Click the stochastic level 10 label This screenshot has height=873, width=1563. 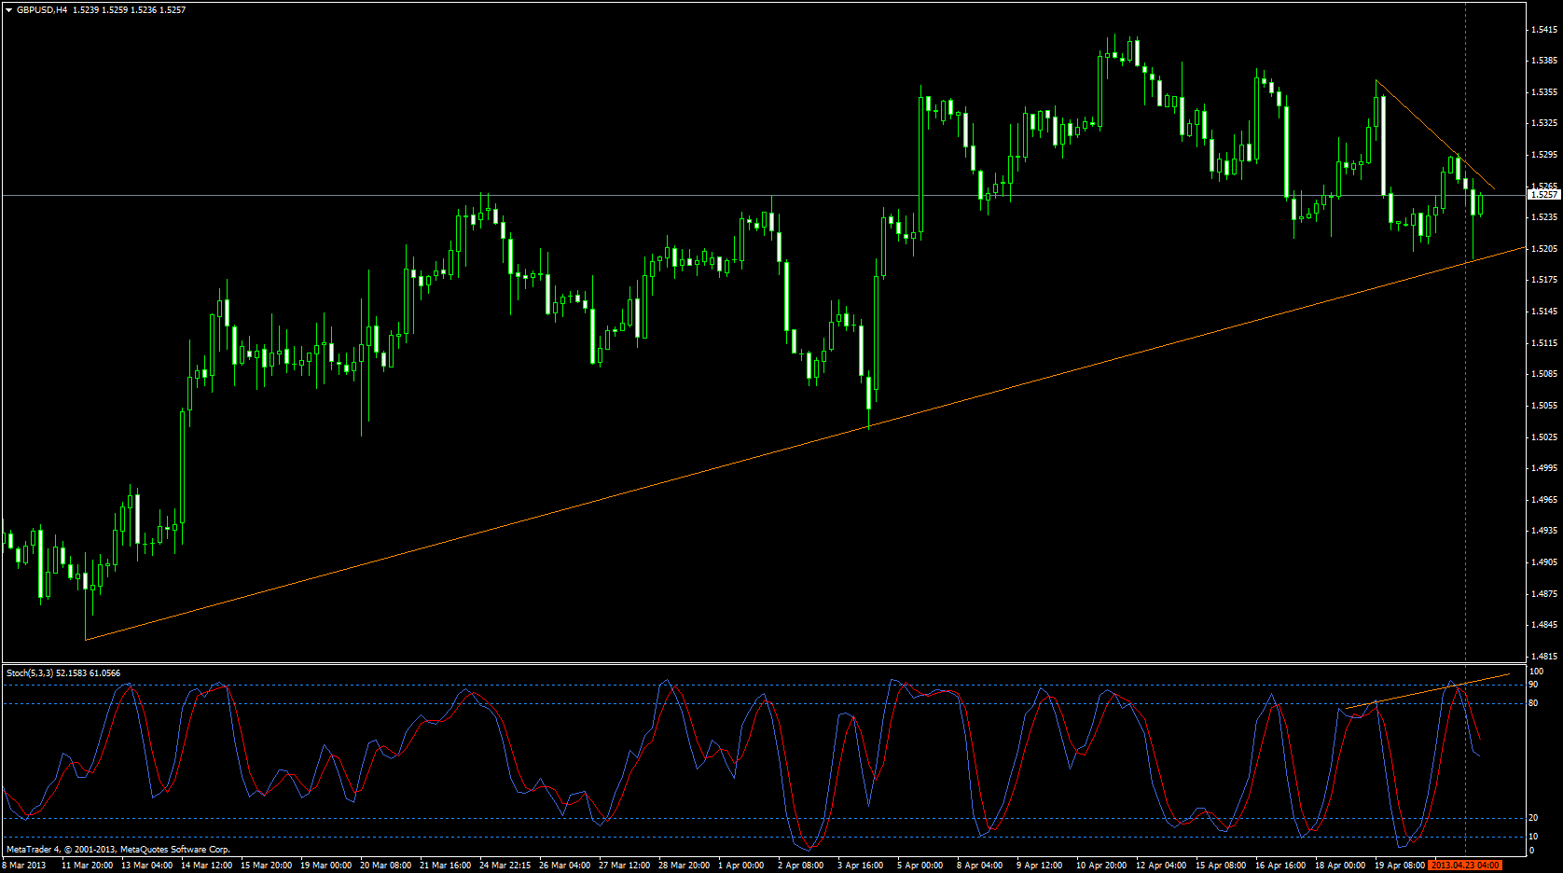(x=1534, y=837)
